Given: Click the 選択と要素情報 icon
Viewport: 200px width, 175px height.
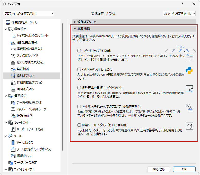Looking at the screenshot, I should click(x=13, y=42).
